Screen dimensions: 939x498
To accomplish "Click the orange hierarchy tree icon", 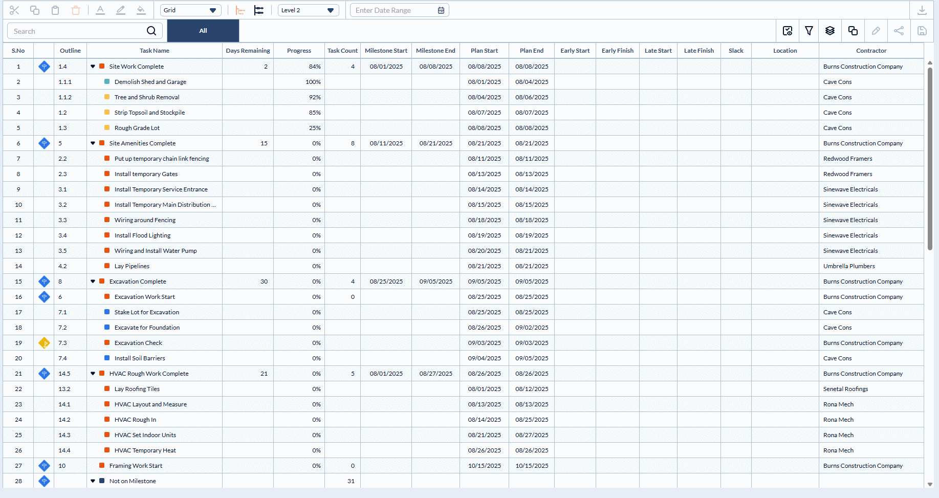I will pyautogui.click(x=240, y=10).
